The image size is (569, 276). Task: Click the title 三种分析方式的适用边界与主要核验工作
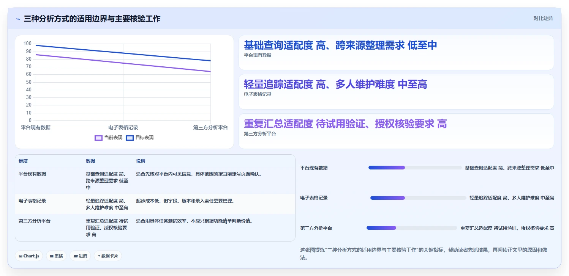(x=92, y=19)
